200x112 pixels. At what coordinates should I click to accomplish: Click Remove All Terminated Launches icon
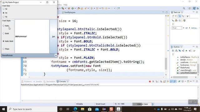tap(157, 82)
